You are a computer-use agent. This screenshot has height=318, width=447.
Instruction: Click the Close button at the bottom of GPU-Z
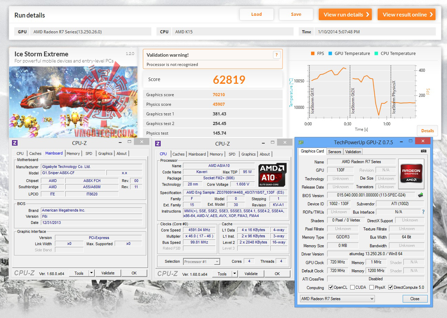[415, 299]
